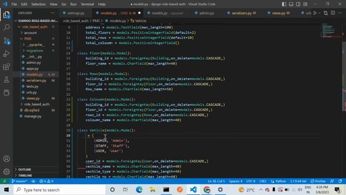
Task: Change Spaces: 4 indentation setting
Action: click(x=236, y=181)
